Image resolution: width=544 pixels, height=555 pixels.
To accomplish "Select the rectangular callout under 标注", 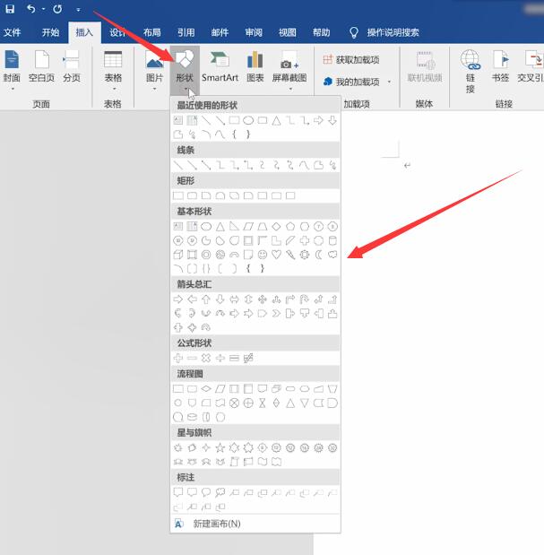I will point(178,492).
